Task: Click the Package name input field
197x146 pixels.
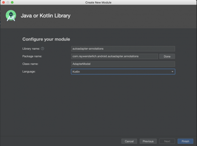Action: [115, 56]
